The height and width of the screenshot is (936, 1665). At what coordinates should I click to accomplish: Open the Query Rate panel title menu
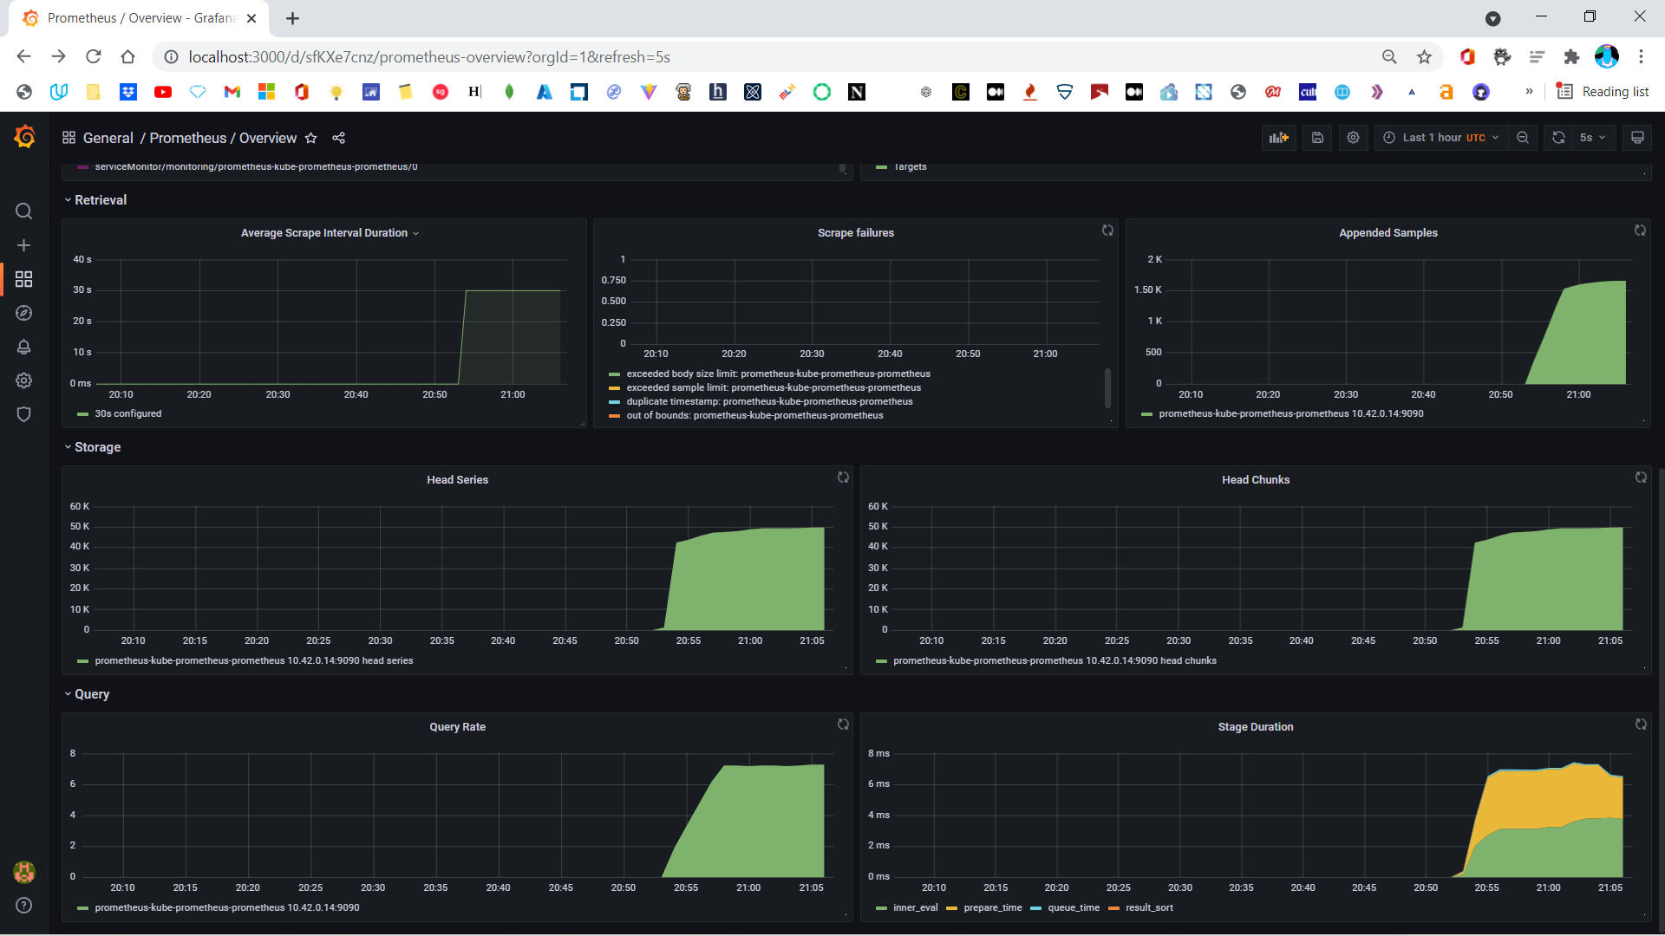(457, 727)
